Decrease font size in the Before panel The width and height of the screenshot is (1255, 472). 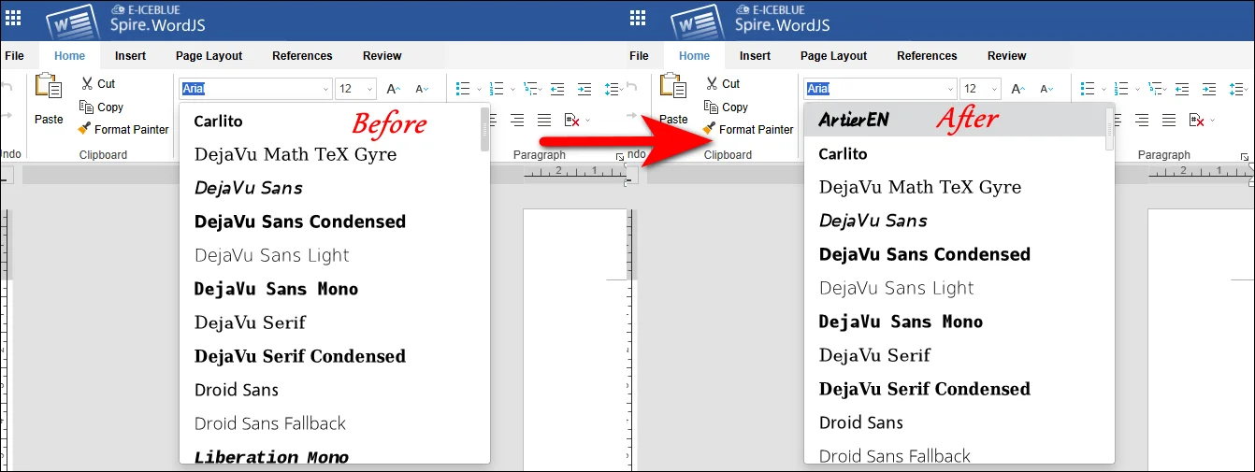click(x=422, y=89)
